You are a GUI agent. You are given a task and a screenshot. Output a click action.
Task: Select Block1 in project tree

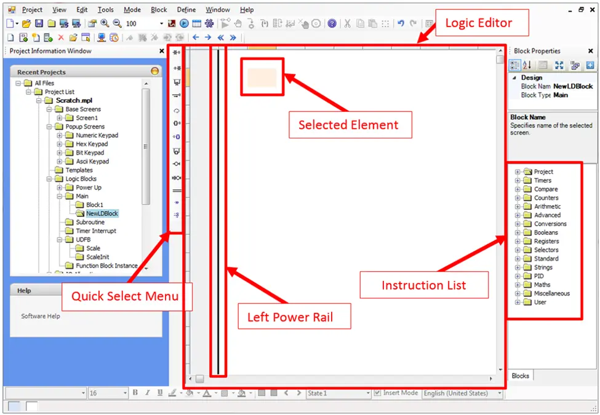(x=95, y=205)
